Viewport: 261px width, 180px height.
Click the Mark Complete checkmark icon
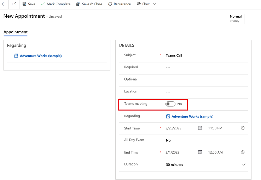[x=43, y=4]
